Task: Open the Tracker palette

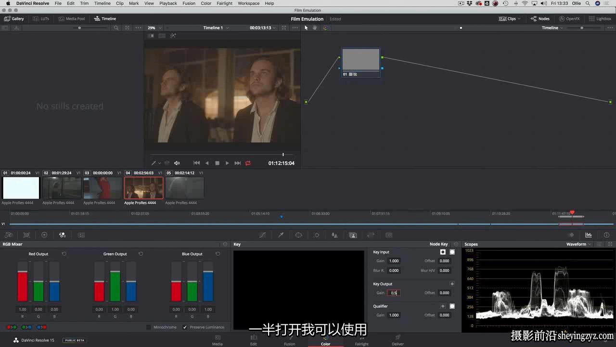Action: tap(317, 235)
